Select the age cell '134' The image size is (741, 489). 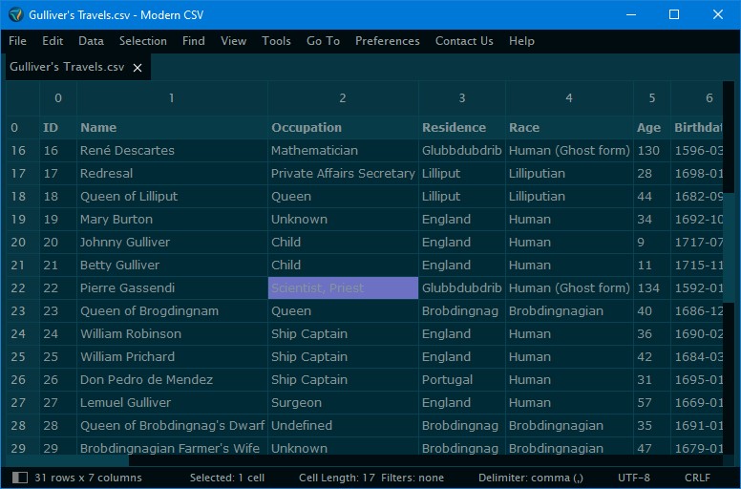pyautogui.click(x=651, y=288)
